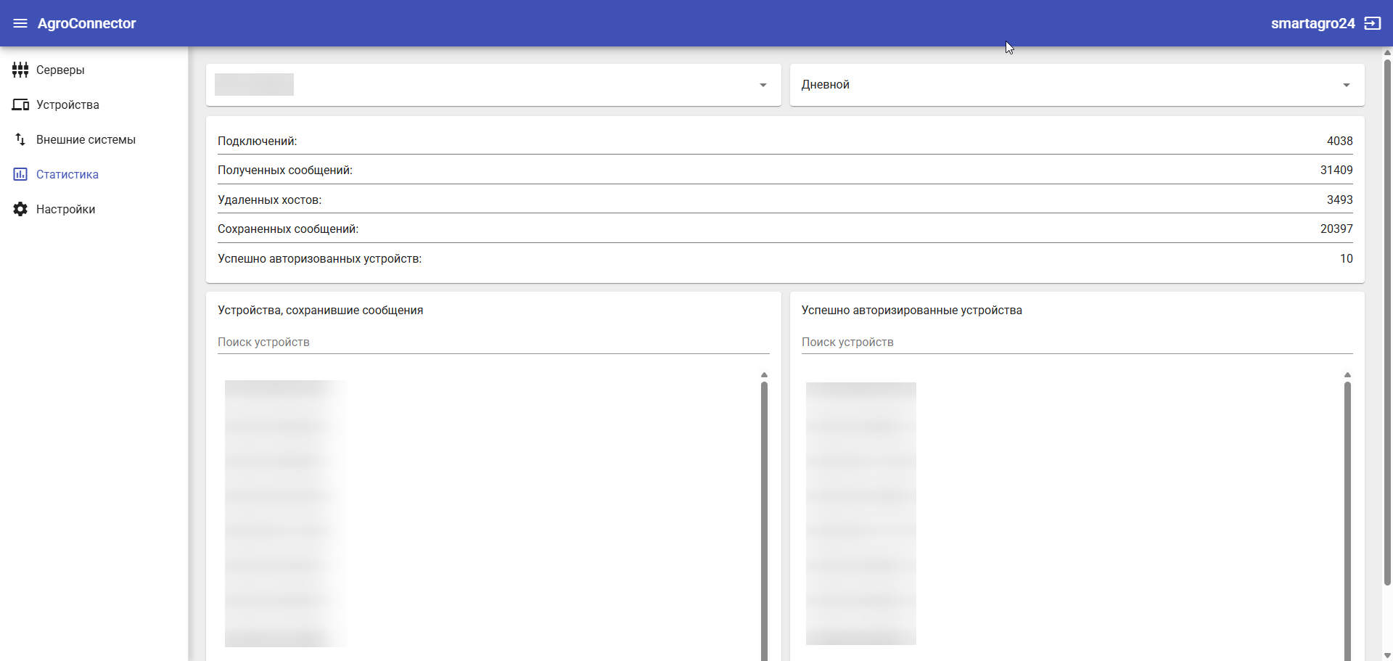The width and height of the screenshot is (1393, 661).
Task: Click the page scrollbar down arrow
Action: (1387, 655)
